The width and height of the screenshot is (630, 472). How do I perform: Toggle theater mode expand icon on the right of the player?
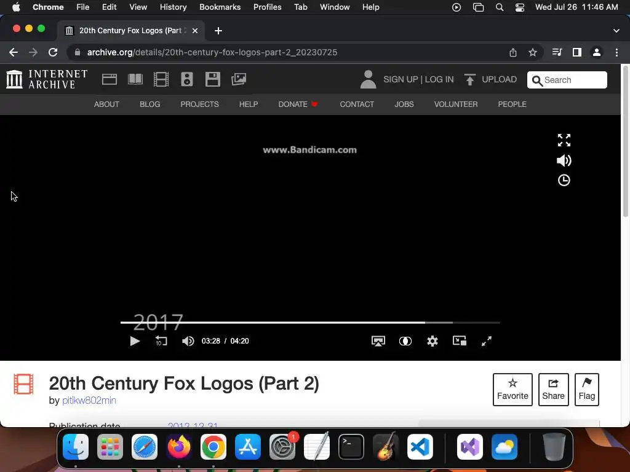point(564,140)
